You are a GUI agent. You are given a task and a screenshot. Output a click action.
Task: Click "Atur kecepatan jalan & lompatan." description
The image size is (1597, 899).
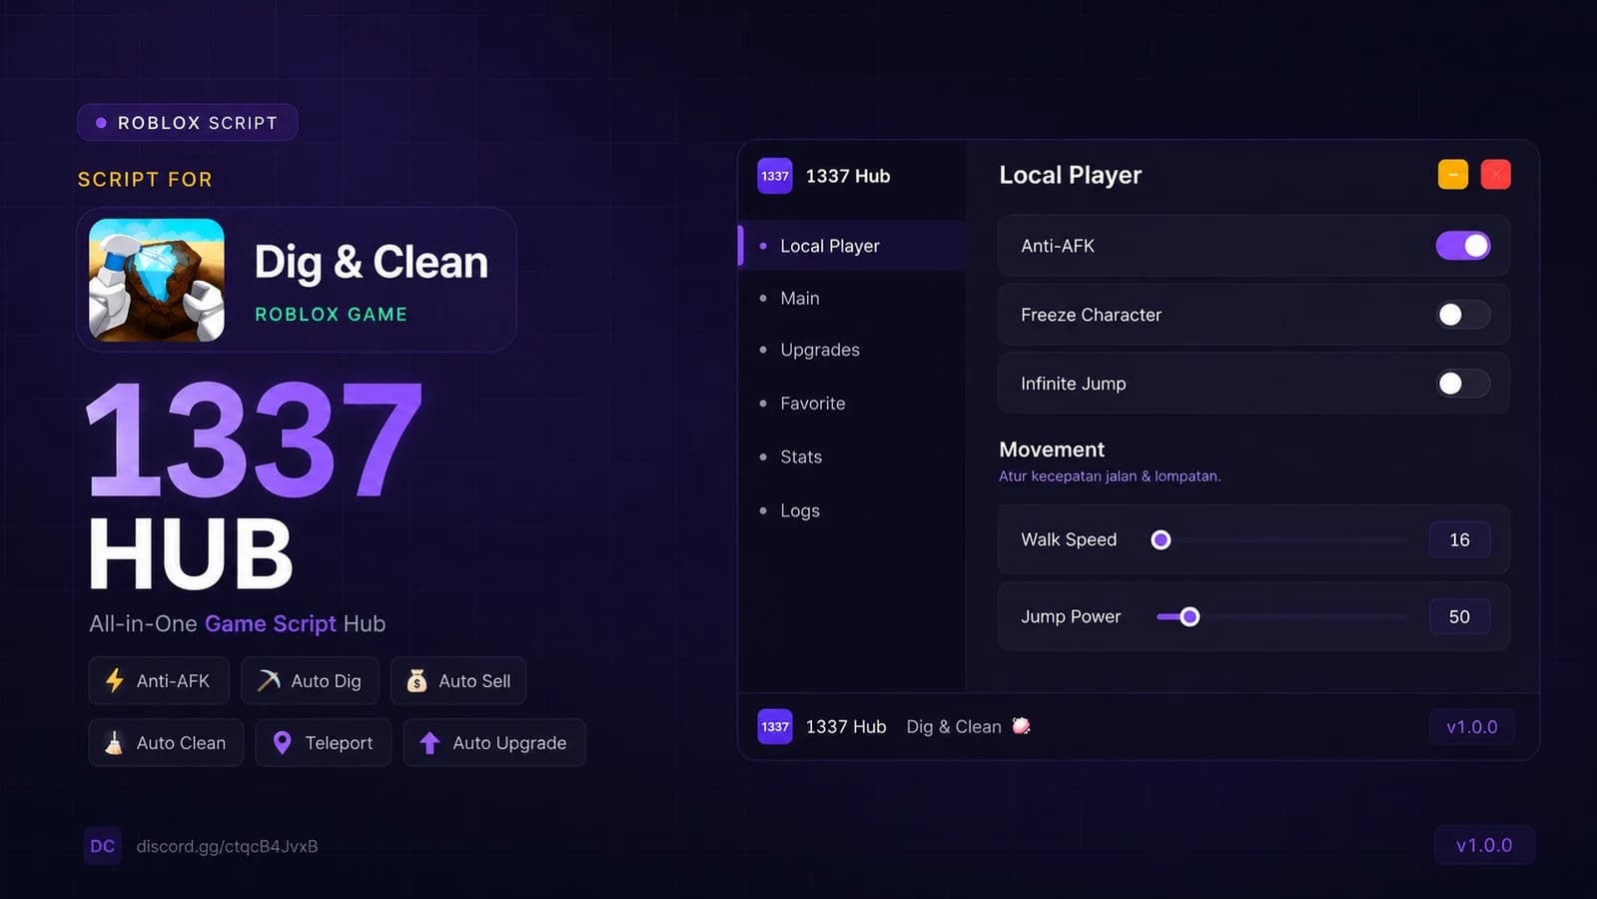tap(1110, 475)
